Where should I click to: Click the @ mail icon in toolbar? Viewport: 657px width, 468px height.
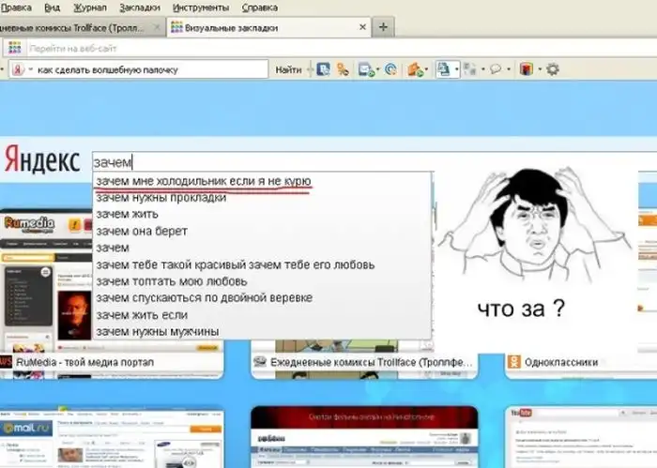pyautogui.click(x=390, y=69)
